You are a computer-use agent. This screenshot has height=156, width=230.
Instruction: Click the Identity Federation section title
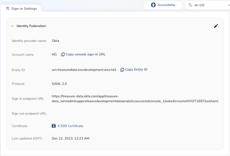click(x=31, y=26)
